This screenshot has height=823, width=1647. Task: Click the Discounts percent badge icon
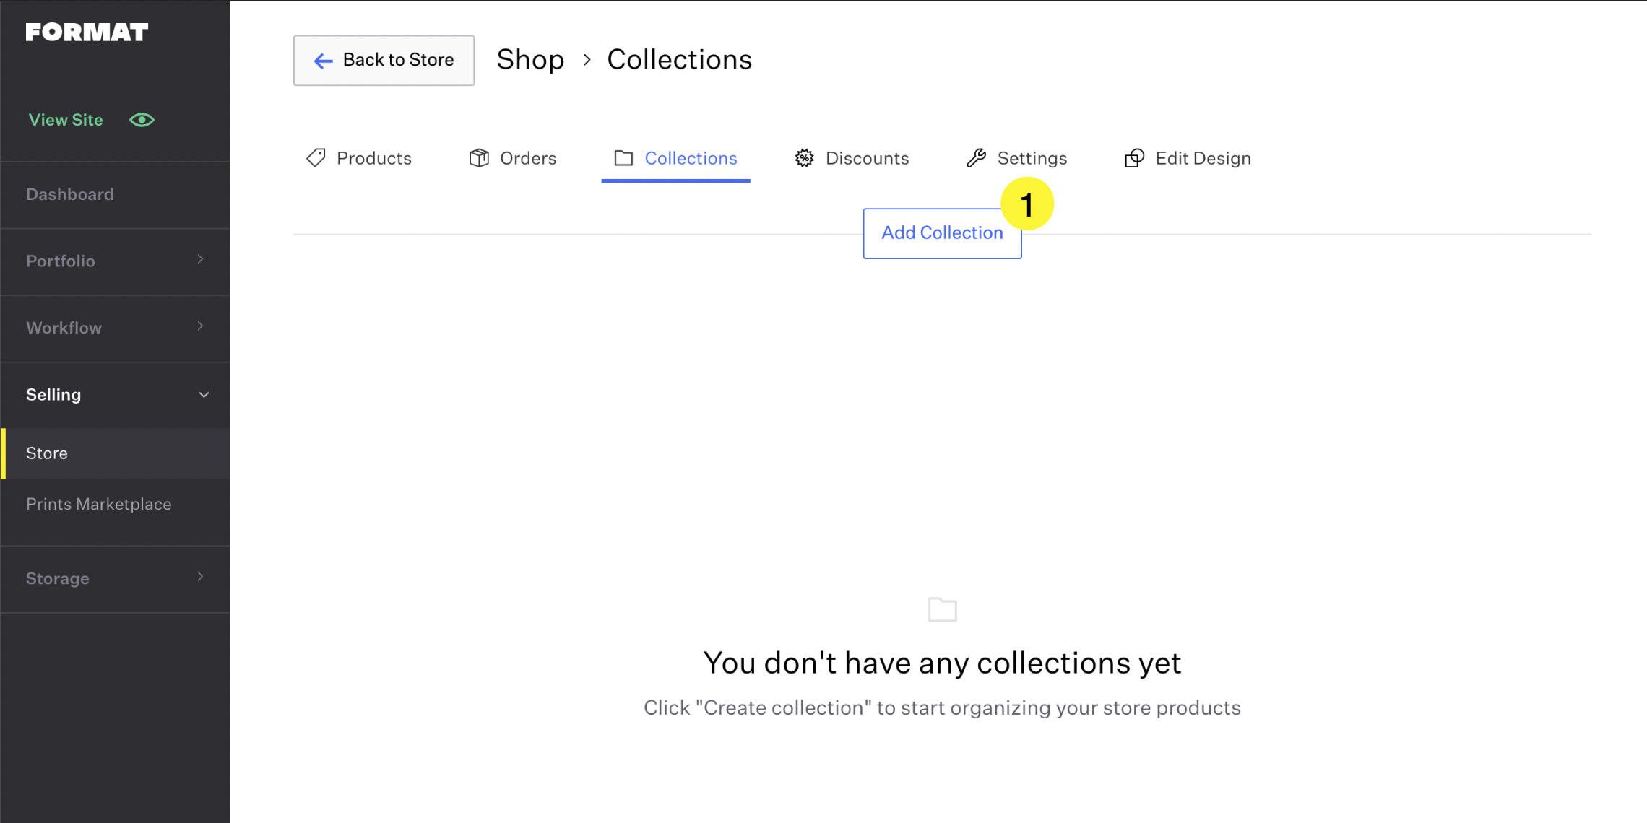click(x=804, y=158)
